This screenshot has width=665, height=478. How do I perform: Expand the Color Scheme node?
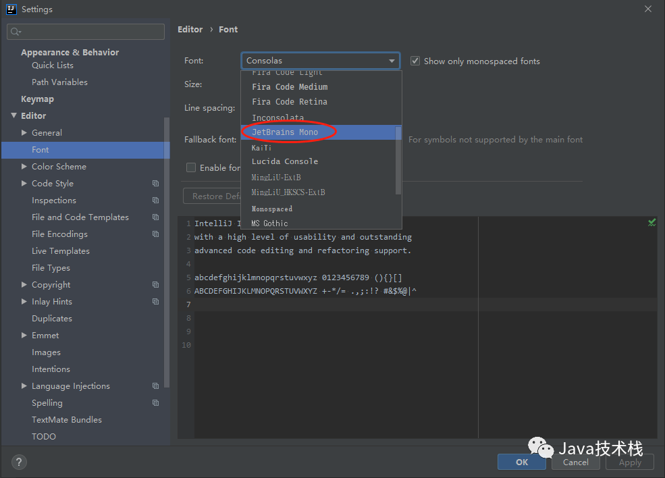(x=24, y=167)
